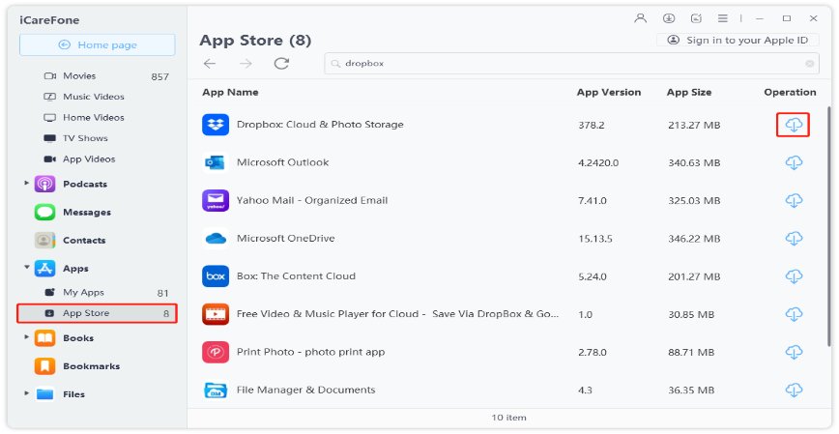Select '4.2420.0' version value
Screen dimensions: 839x434
(598, 162)
